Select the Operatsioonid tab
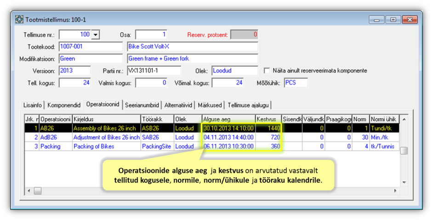This screenshot has width=433, height=220. tap(103, 104)
